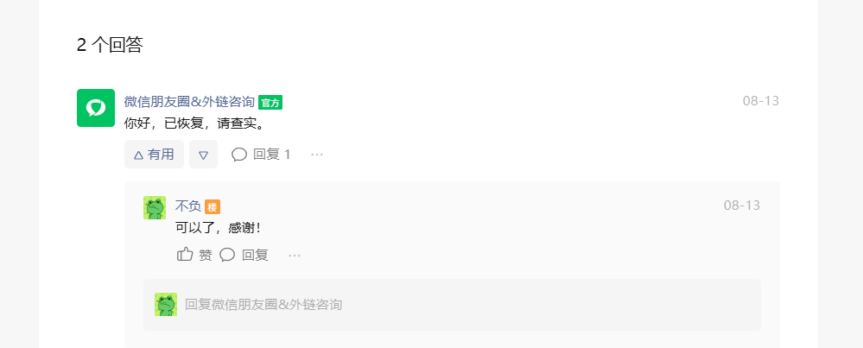The image size is (863, 348).
Task: Upvote the answer with 有用 button
Action: click(154, 155)
